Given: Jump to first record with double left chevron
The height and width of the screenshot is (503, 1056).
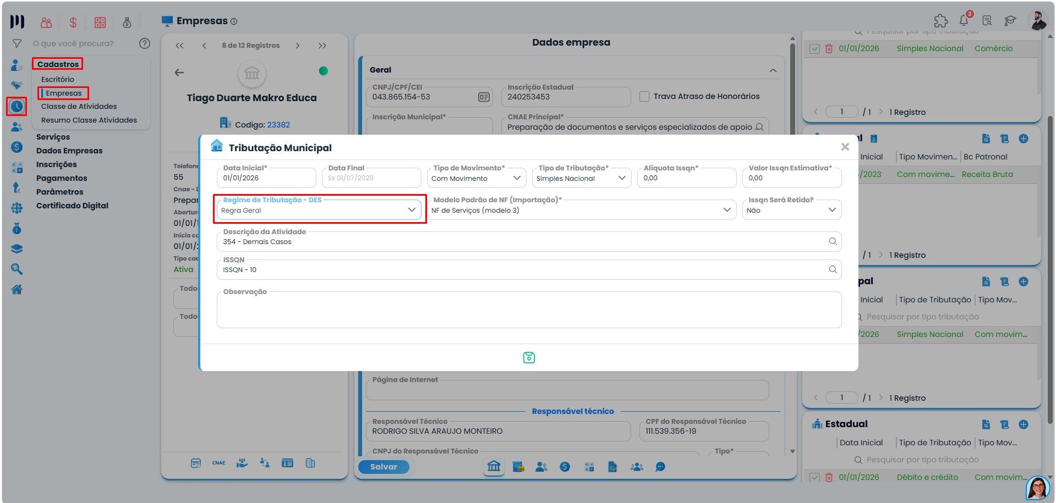Looking at the screenshot, I should point(179,46).
